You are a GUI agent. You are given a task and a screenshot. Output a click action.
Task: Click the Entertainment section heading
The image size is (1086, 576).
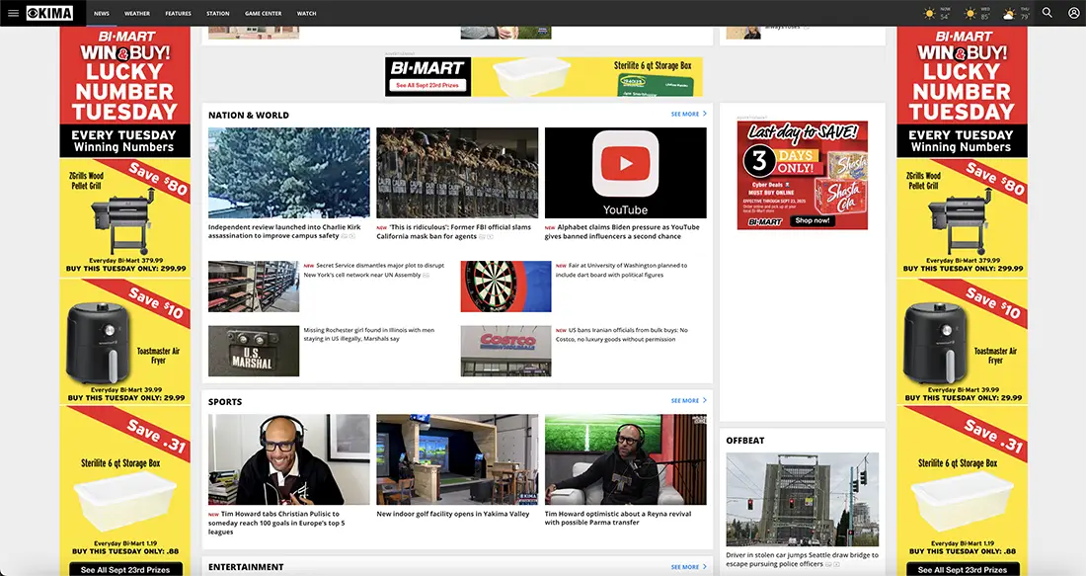coord(246,567)
